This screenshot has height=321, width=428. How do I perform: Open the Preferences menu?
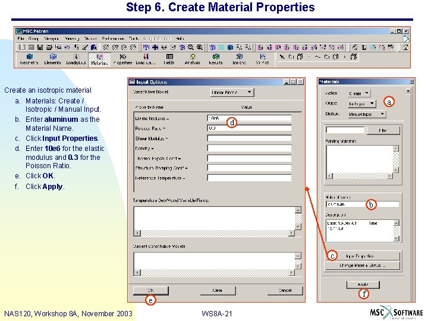tap(113, 39)
